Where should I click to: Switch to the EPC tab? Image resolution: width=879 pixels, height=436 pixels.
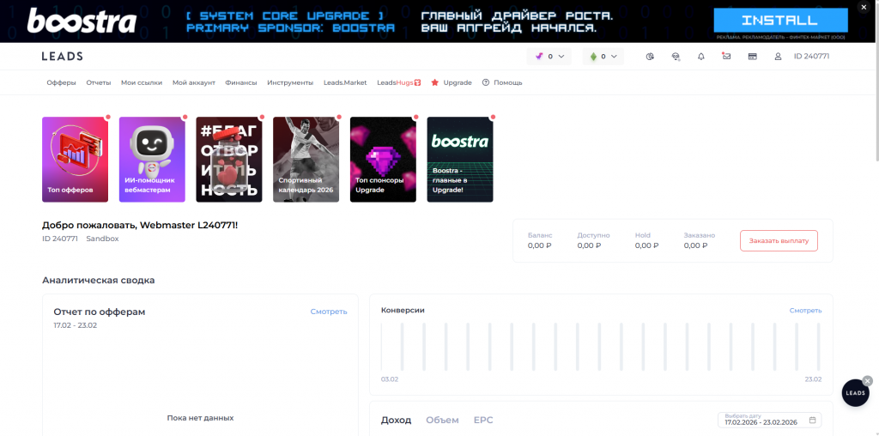tap(483, 421)
